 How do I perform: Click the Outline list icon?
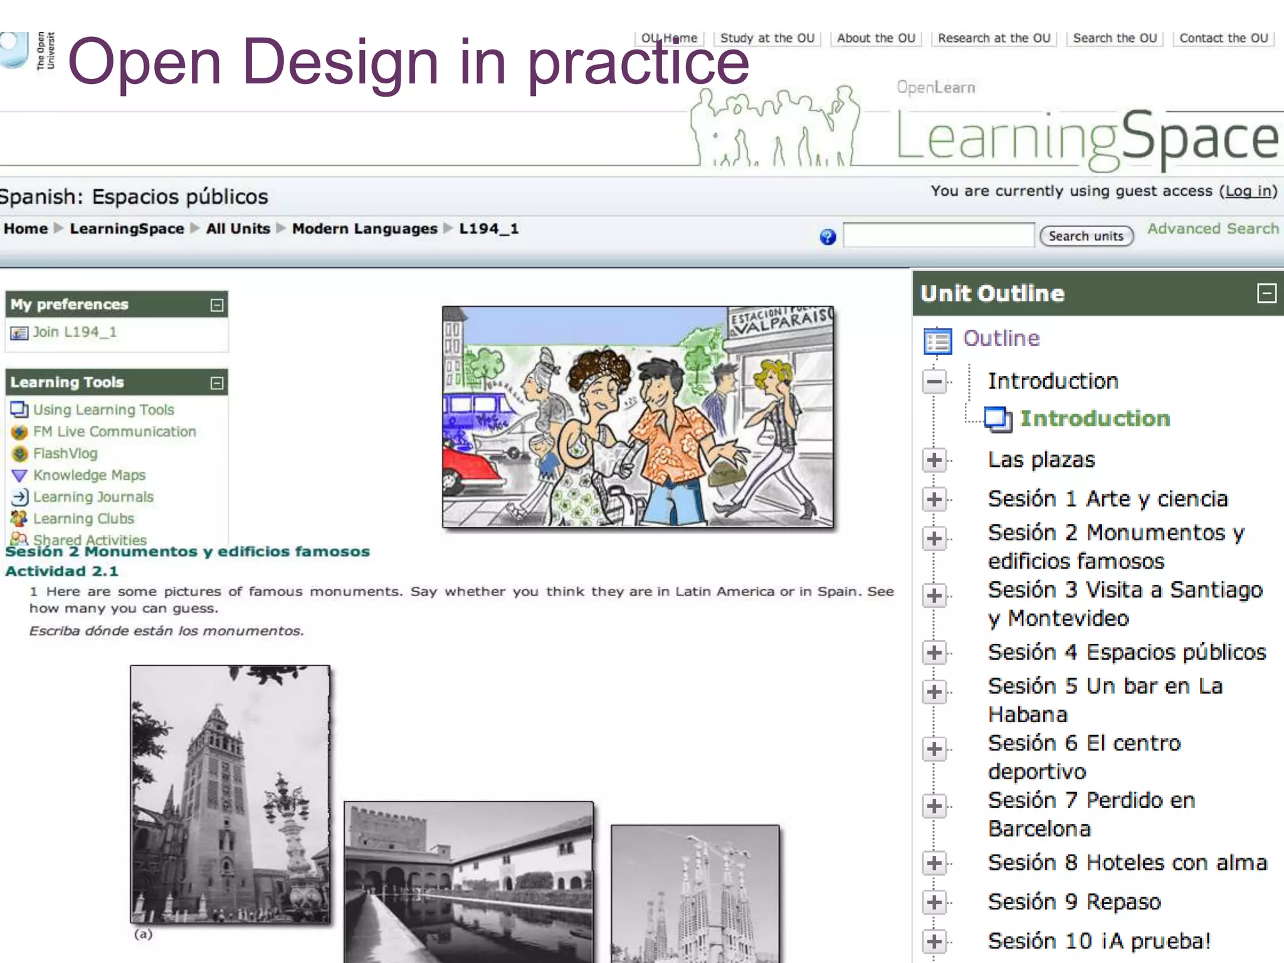(938, 340)
